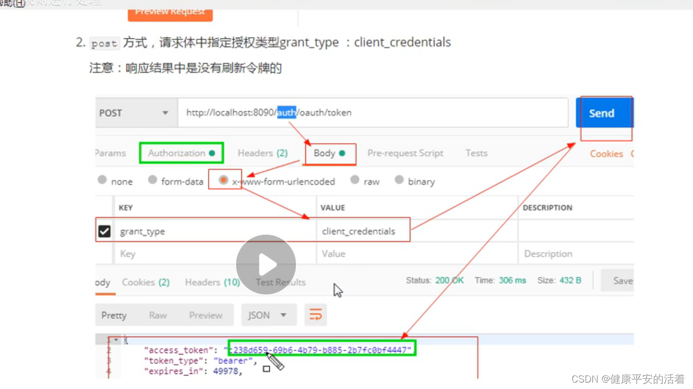693x389 pixels.
Task: Open the Params tab
Action: click(110, 153)
